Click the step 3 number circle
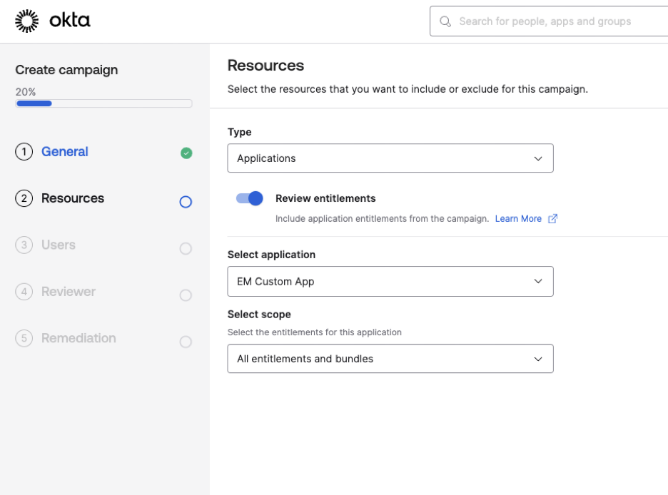The image size is (668, 495). (x=24, y=245)
